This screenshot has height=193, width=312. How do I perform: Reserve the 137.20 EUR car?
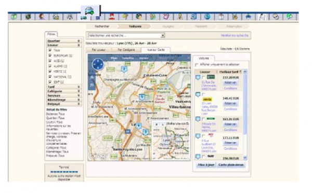(x=230, y=83)
